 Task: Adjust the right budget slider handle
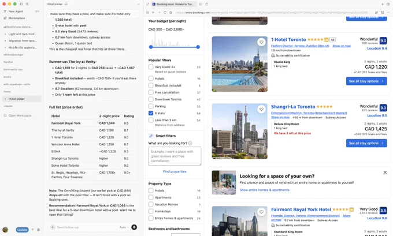[x=198, y=47]
